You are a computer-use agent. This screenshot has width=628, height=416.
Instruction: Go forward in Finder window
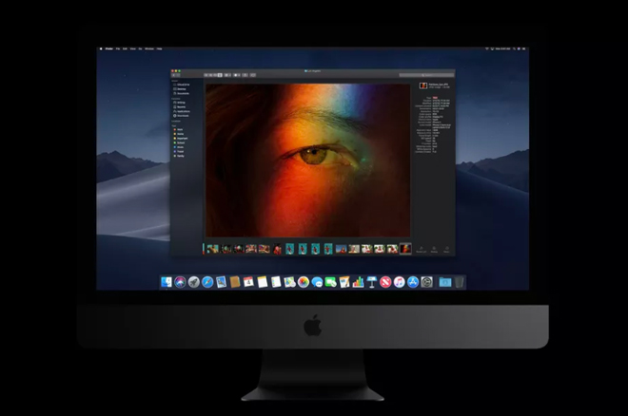178,75
